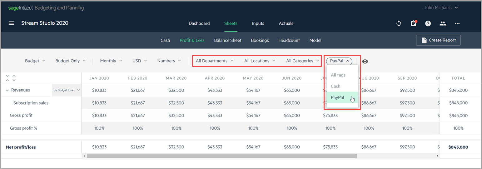Click the MAY 2020 column header

[x=253, y=78]
